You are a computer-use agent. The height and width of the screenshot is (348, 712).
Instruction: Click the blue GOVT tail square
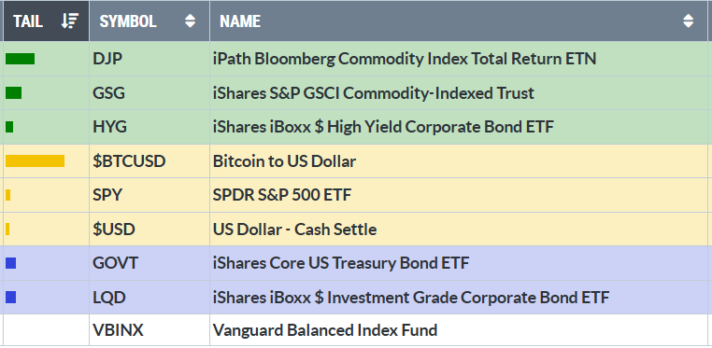pyautogui.click(x=11, y=263)
